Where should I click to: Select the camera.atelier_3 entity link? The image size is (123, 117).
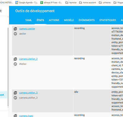click(x=28, y=93)
